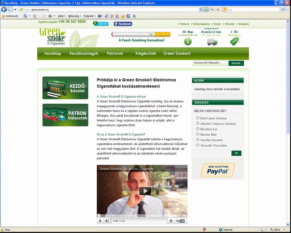291x233 pixels.
Task: Open the KEZDŐ-készlet starter kit banner
Action: (65, 88)
